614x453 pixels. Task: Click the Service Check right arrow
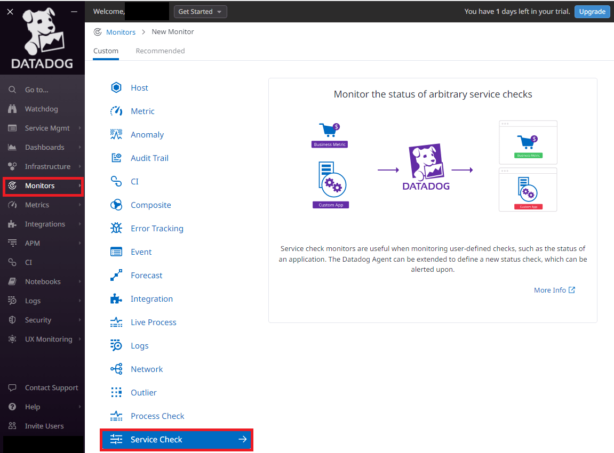click(x=243, y=439)
